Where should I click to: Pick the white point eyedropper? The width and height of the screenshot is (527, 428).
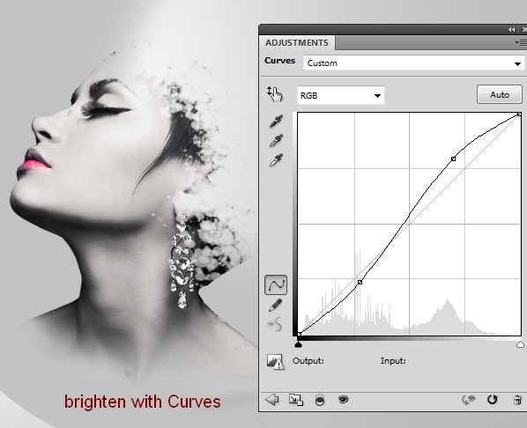click(x=276, y=160)
